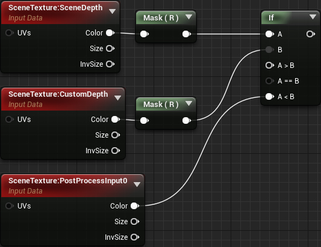The height and width of the screenshot is (247, 321).
Task: Click the If node's A < B pin
Action: pos(270,96)
